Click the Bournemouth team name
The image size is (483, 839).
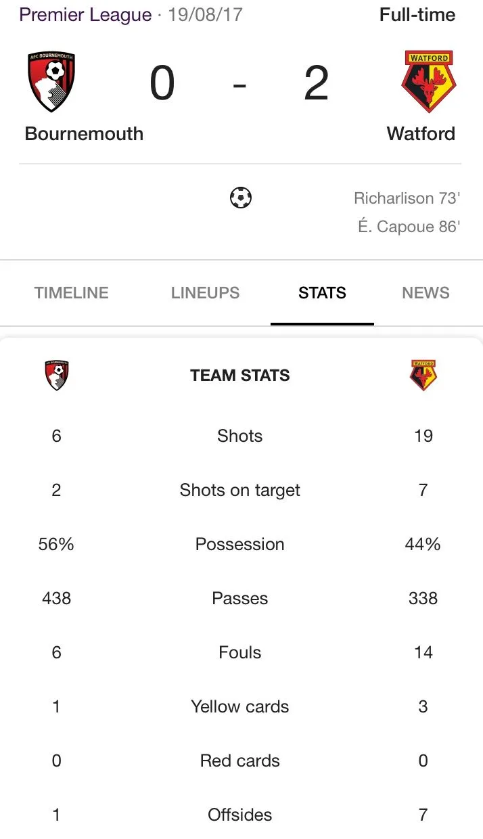click(84, 133)
